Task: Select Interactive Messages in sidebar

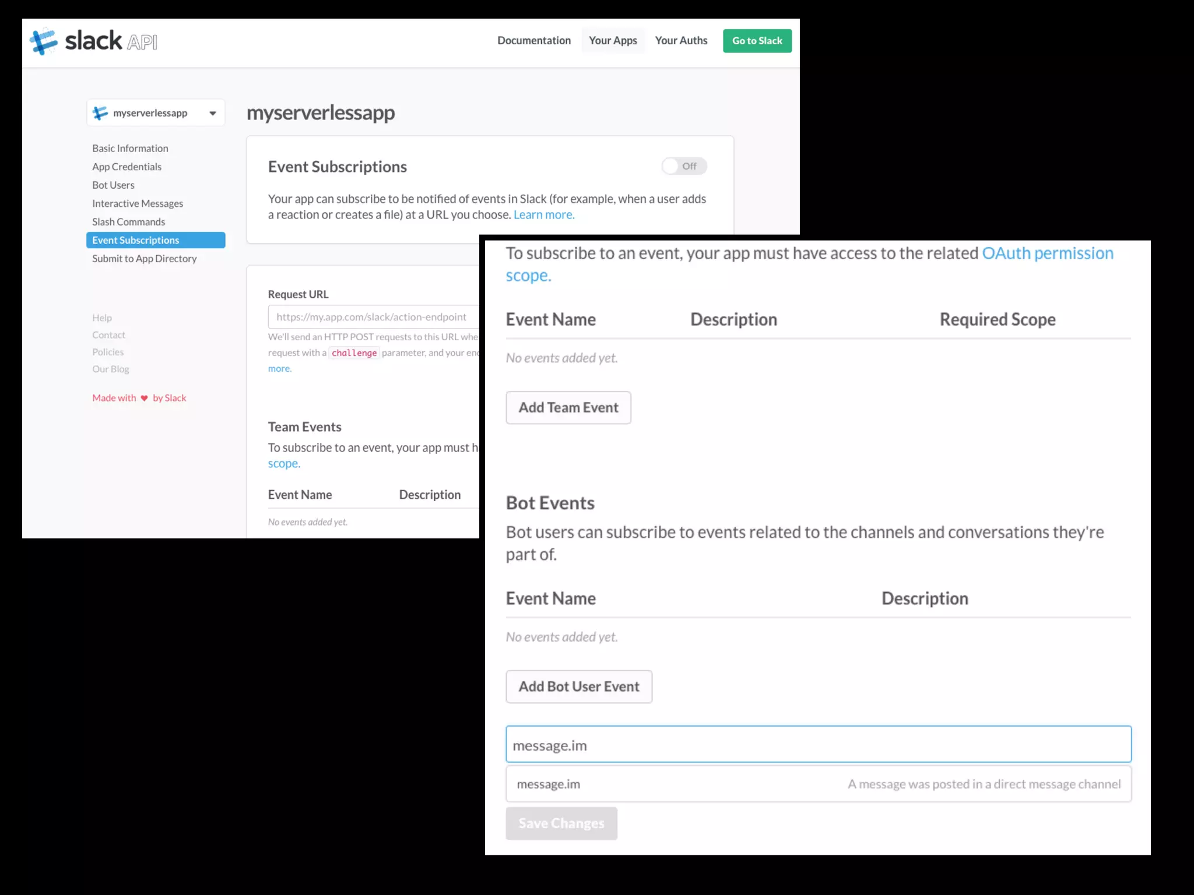Action: pyautogui.click(x=138, y=203)
